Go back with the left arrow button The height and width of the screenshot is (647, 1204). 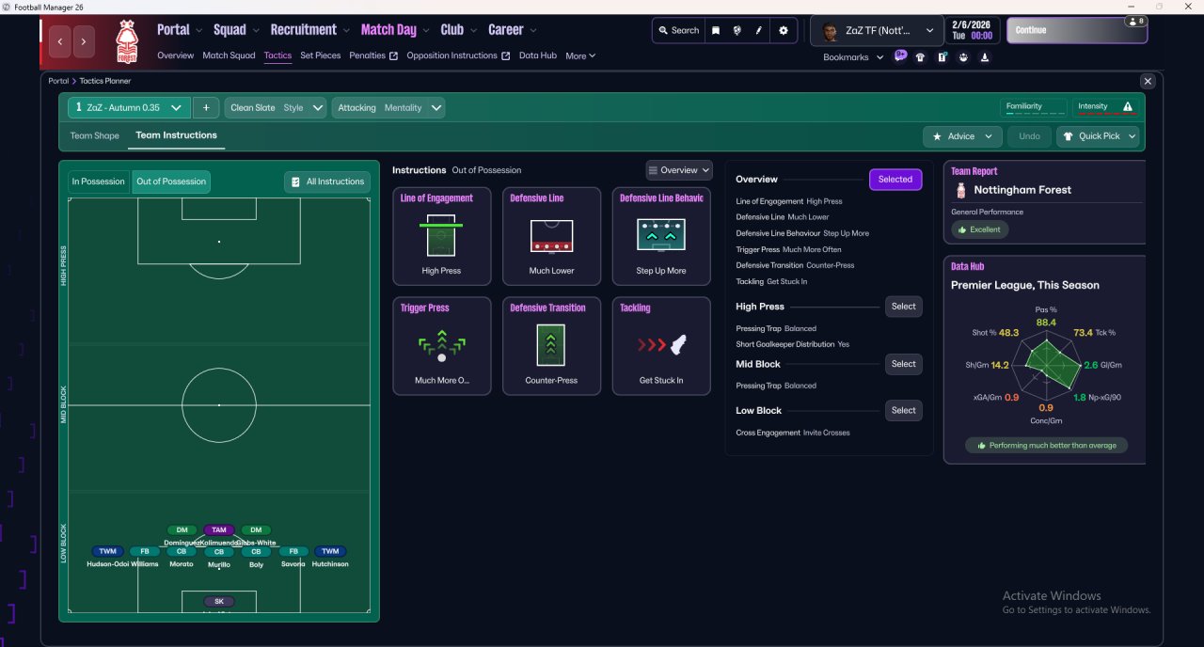60,41
